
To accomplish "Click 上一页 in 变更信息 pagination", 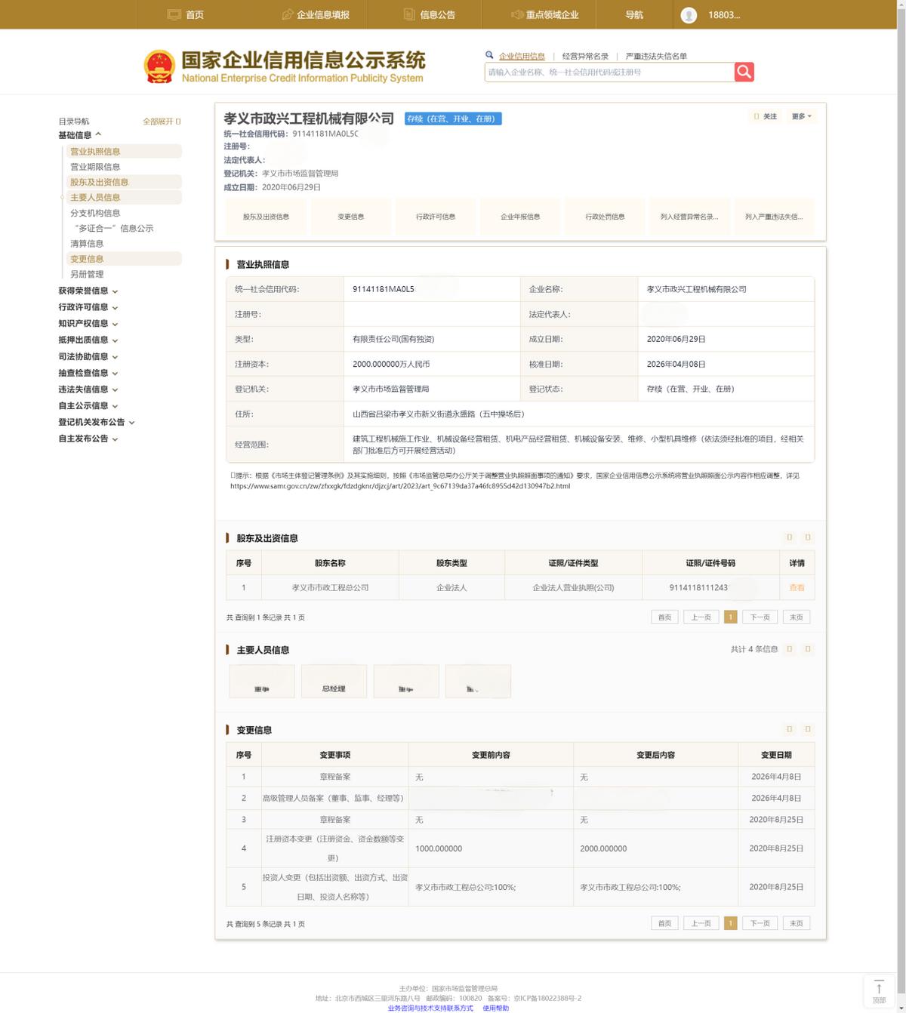I will pyautogui.click(x=701, y=923).
